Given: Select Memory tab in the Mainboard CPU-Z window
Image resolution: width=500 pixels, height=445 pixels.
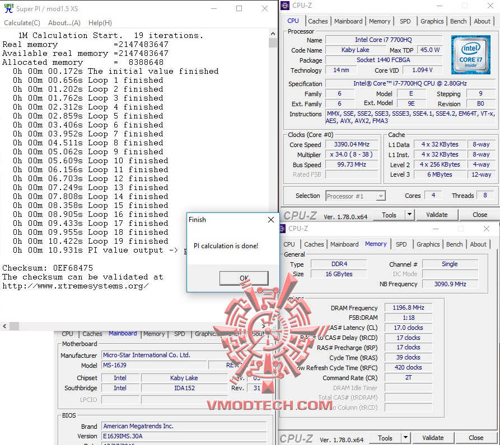Looking at the screenshot, I should (x=154, y=334).
